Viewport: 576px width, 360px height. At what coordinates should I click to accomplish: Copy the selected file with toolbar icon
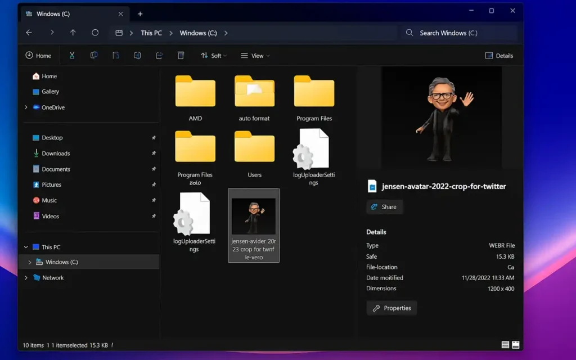pos(93,55)
